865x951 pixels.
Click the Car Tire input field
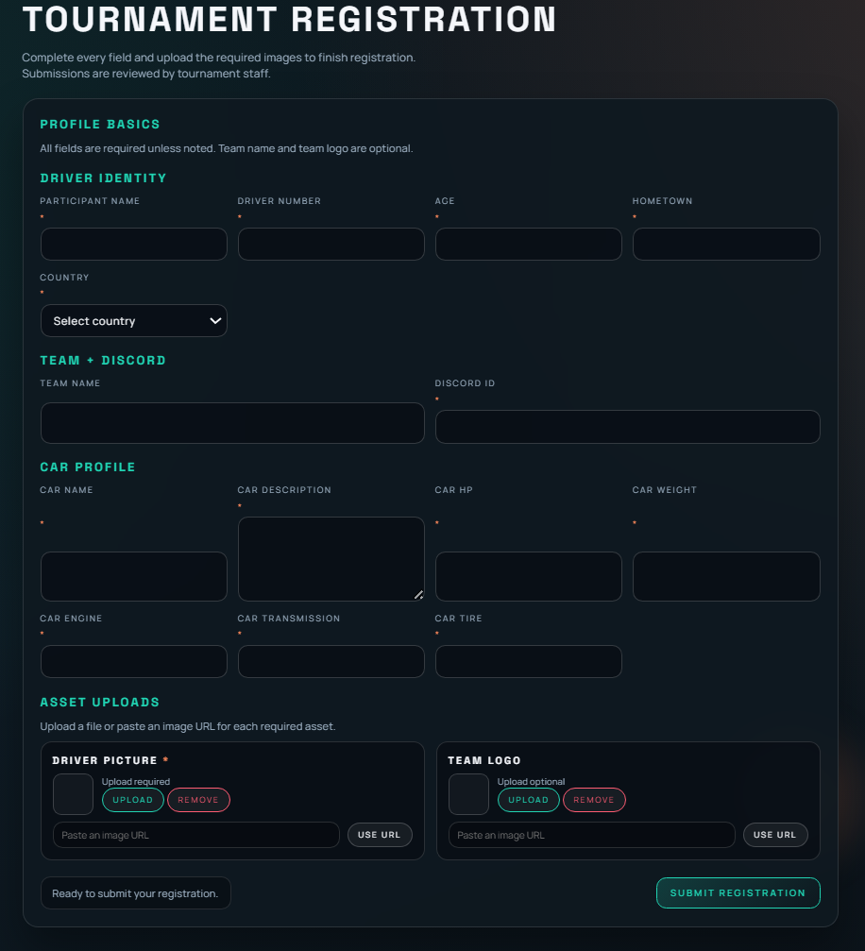click(529, 661)
